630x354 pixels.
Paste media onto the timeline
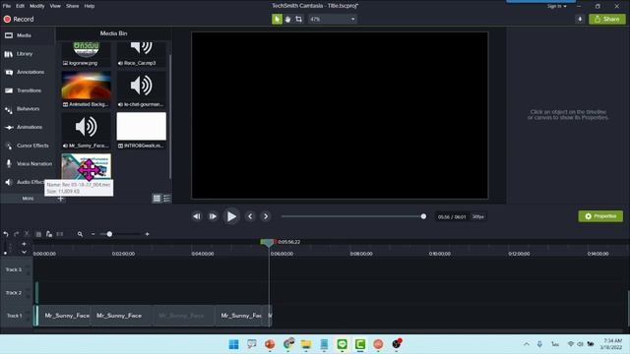pyautogui.click(x=49, y=234)
